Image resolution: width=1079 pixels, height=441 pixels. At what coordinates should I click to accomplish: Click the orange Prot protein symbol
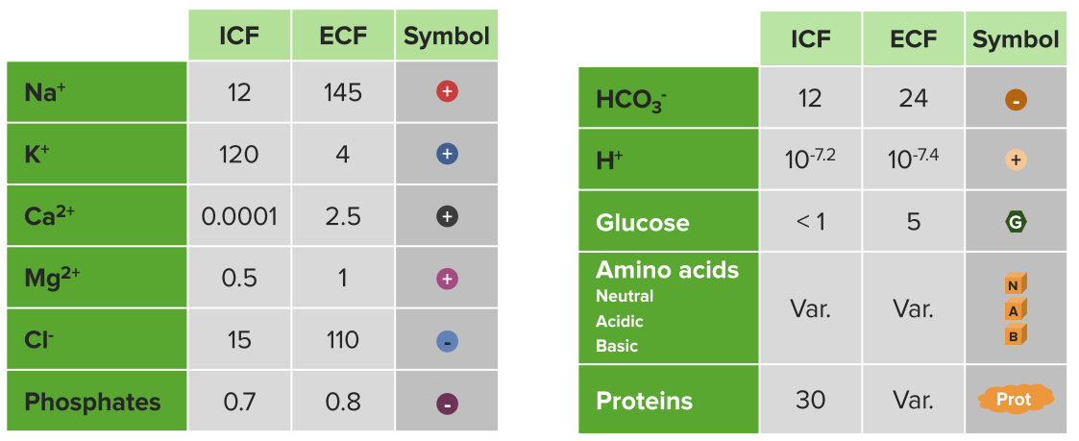[1015, 400]
